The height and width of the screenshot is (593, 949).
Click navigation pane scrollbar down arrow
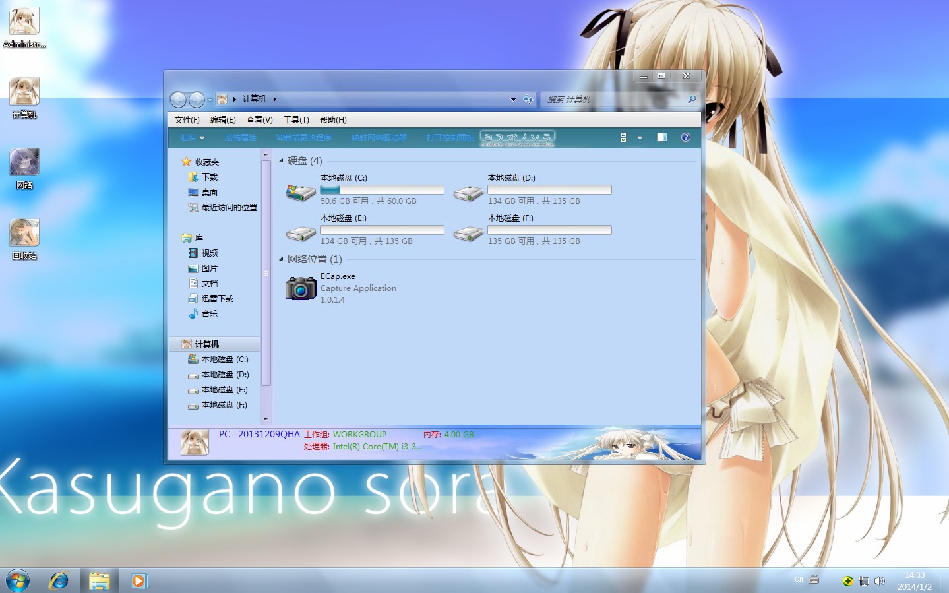point(266,419)
